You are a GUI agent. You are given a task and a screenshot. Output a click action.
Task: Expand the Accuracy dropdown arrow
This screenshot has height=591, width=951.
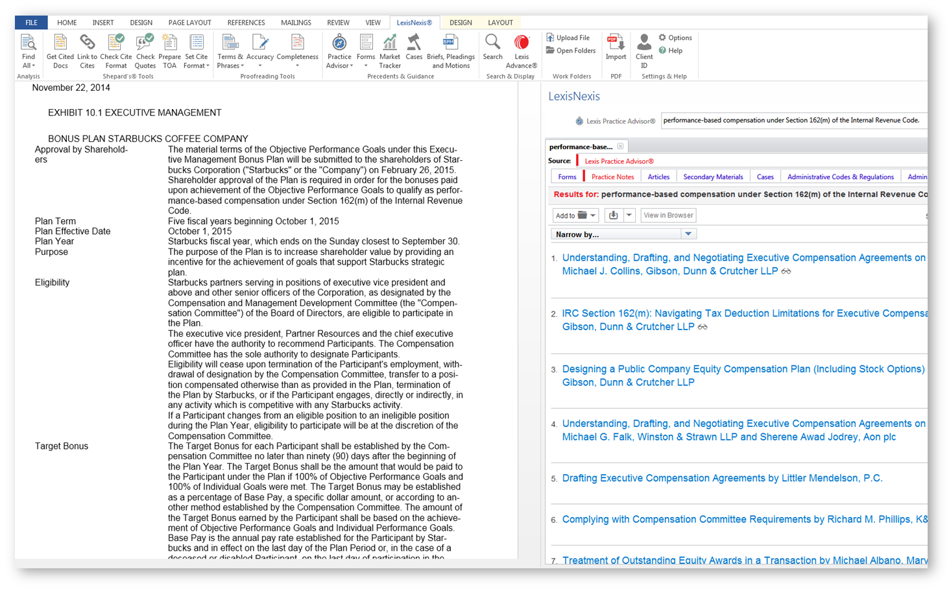point(260,66)
